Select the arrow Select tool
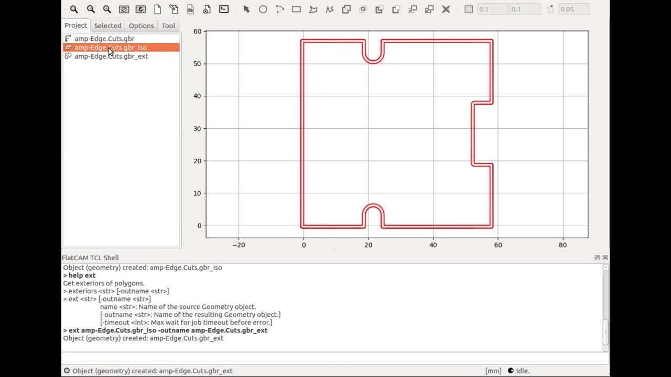The image size is (671, 377). pyautogui.click(x=246, y=9)
